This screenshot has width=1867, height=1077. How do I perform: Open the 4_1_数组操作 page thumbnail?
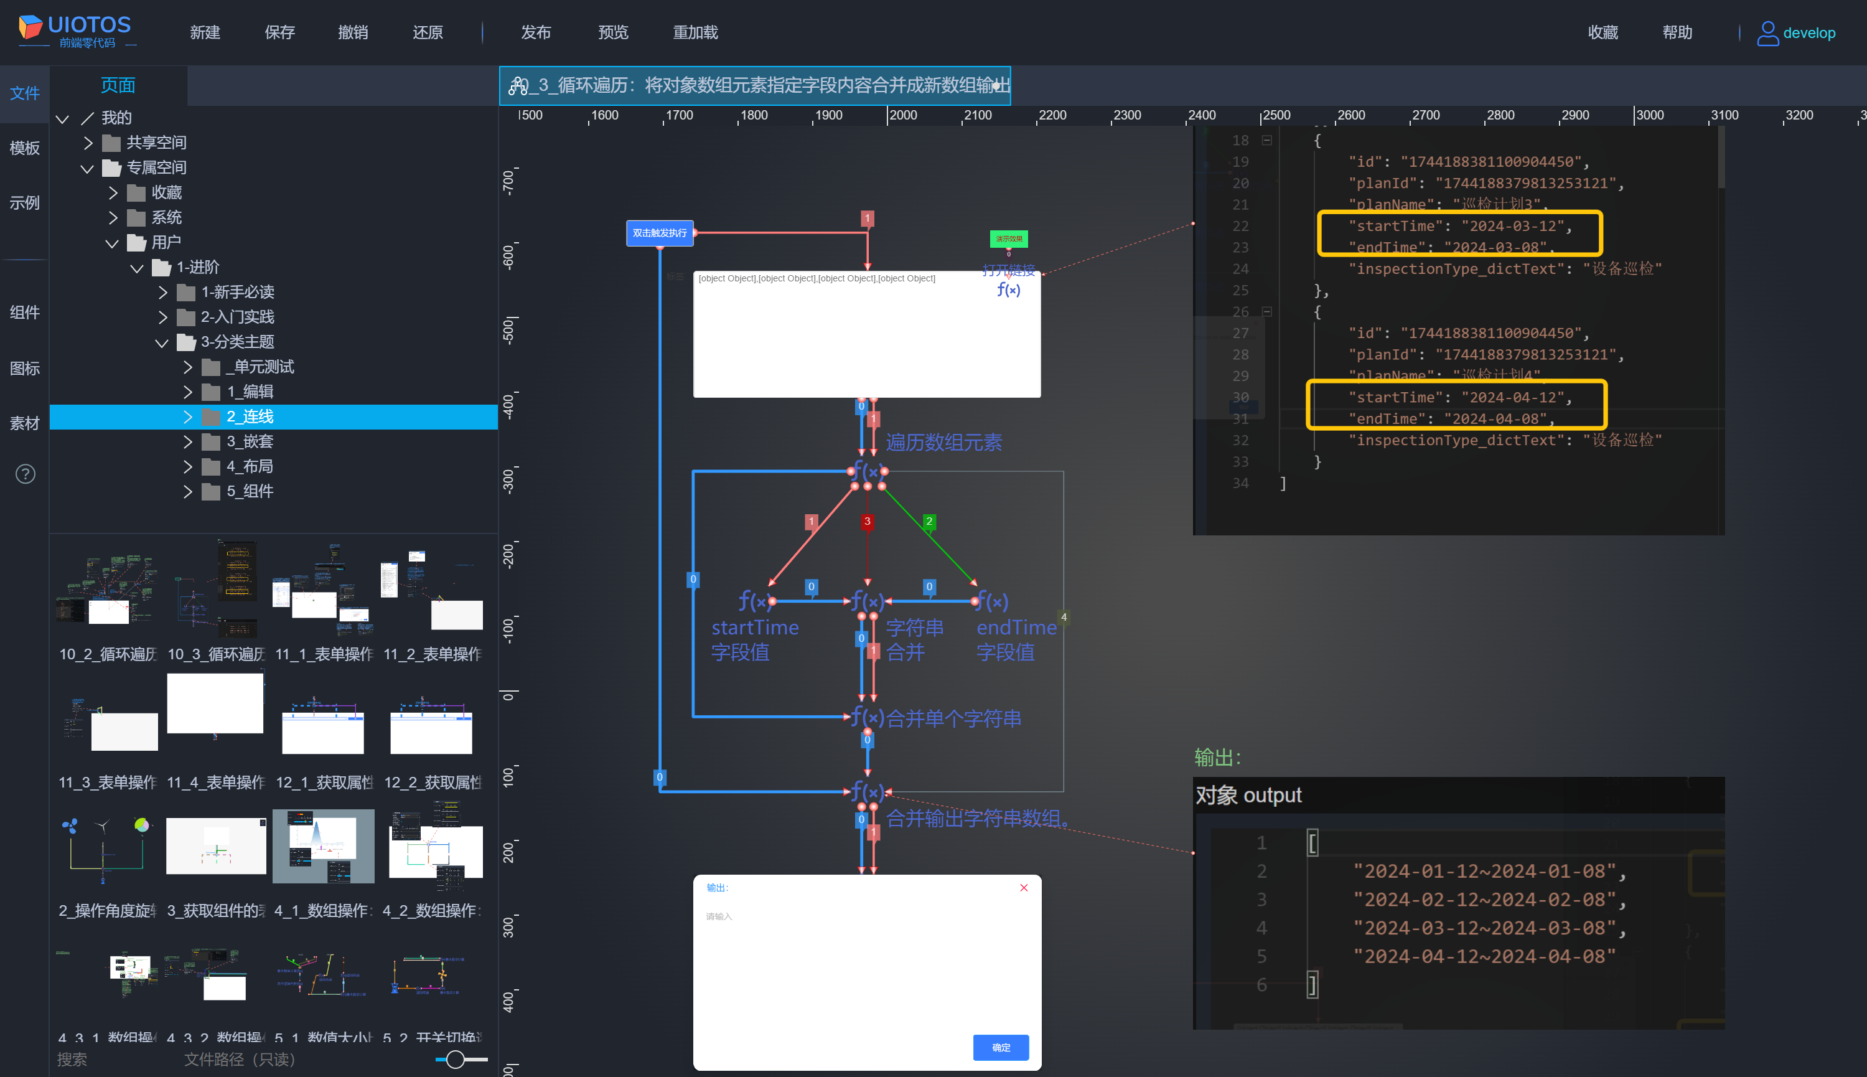click(x=323, y=847)
